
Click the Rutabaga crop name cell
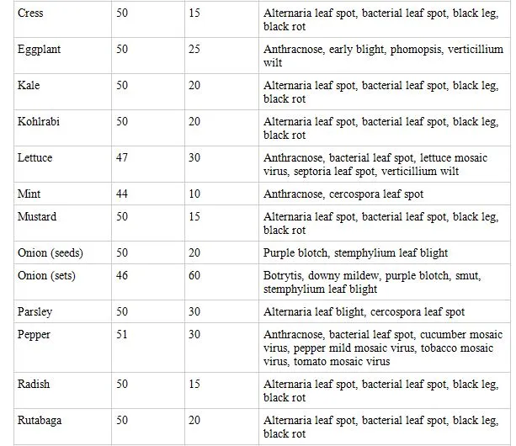click(x=39, y=421)
